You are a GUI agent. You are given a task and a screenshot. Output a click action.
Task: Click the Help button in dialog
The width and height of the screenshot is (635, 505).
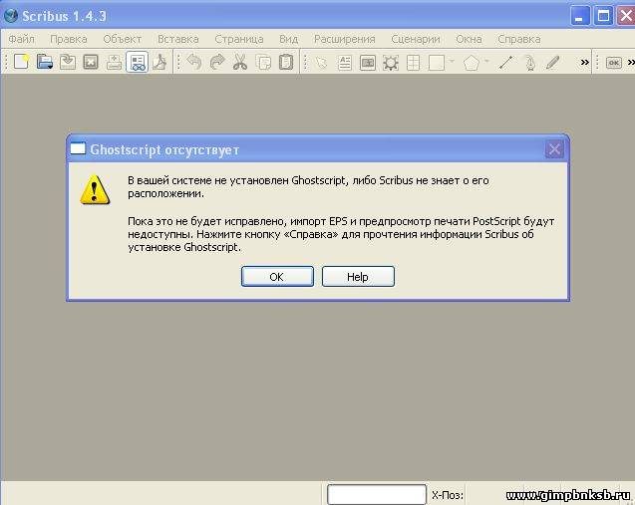click(x=358, y=276)
